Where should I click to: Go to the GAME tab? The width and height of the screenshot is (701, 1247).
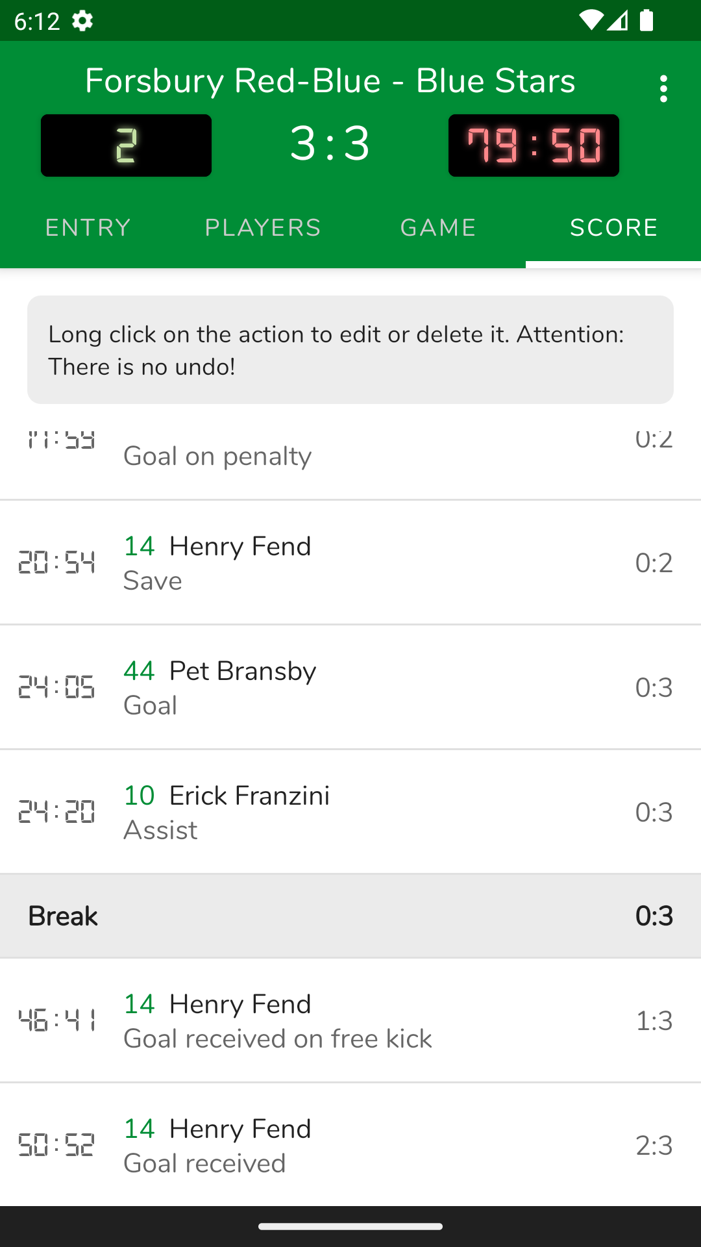(438, 228)
